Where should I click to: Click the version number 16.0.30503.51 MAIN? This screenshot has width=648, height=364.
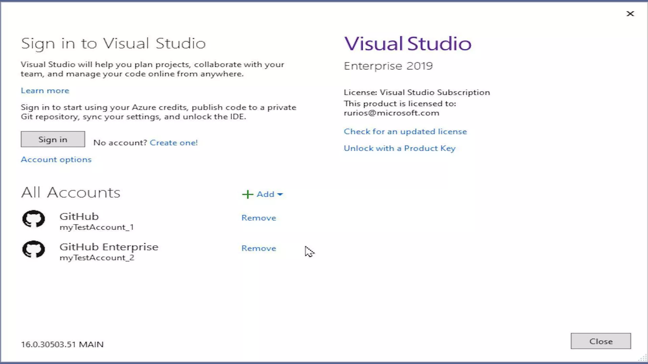pos(62,344)
